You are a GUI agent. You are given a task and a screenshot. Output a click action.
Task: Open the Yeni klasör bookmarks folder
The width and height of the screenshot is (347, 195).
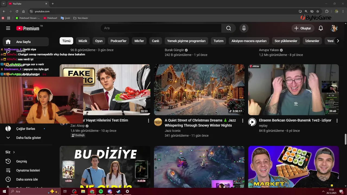pyautogui.click(x=81, y=18)
